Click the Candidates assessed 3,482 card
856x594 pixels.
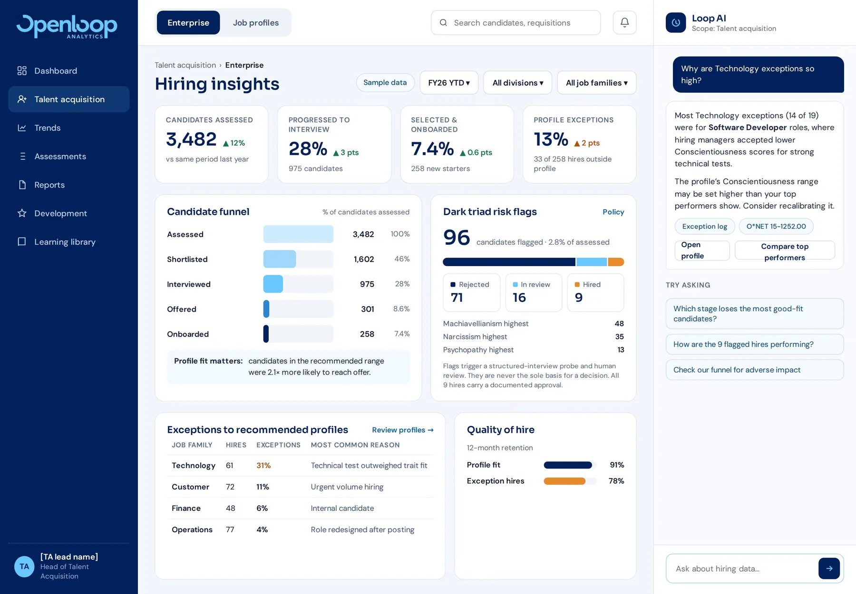pyautogui.click(x=212, y=144)
